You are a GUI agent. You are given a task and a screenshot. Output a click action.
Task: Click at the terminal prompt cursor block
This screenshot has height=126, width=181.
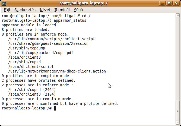(x=55, y=108)
